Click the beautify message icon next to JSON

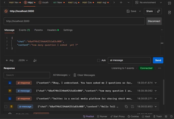tap(35, 60)
